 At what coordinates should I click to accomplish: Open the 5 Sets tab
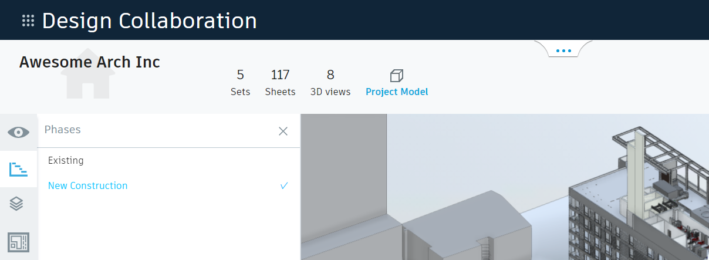pyautogui.click(x=240, y=83)
